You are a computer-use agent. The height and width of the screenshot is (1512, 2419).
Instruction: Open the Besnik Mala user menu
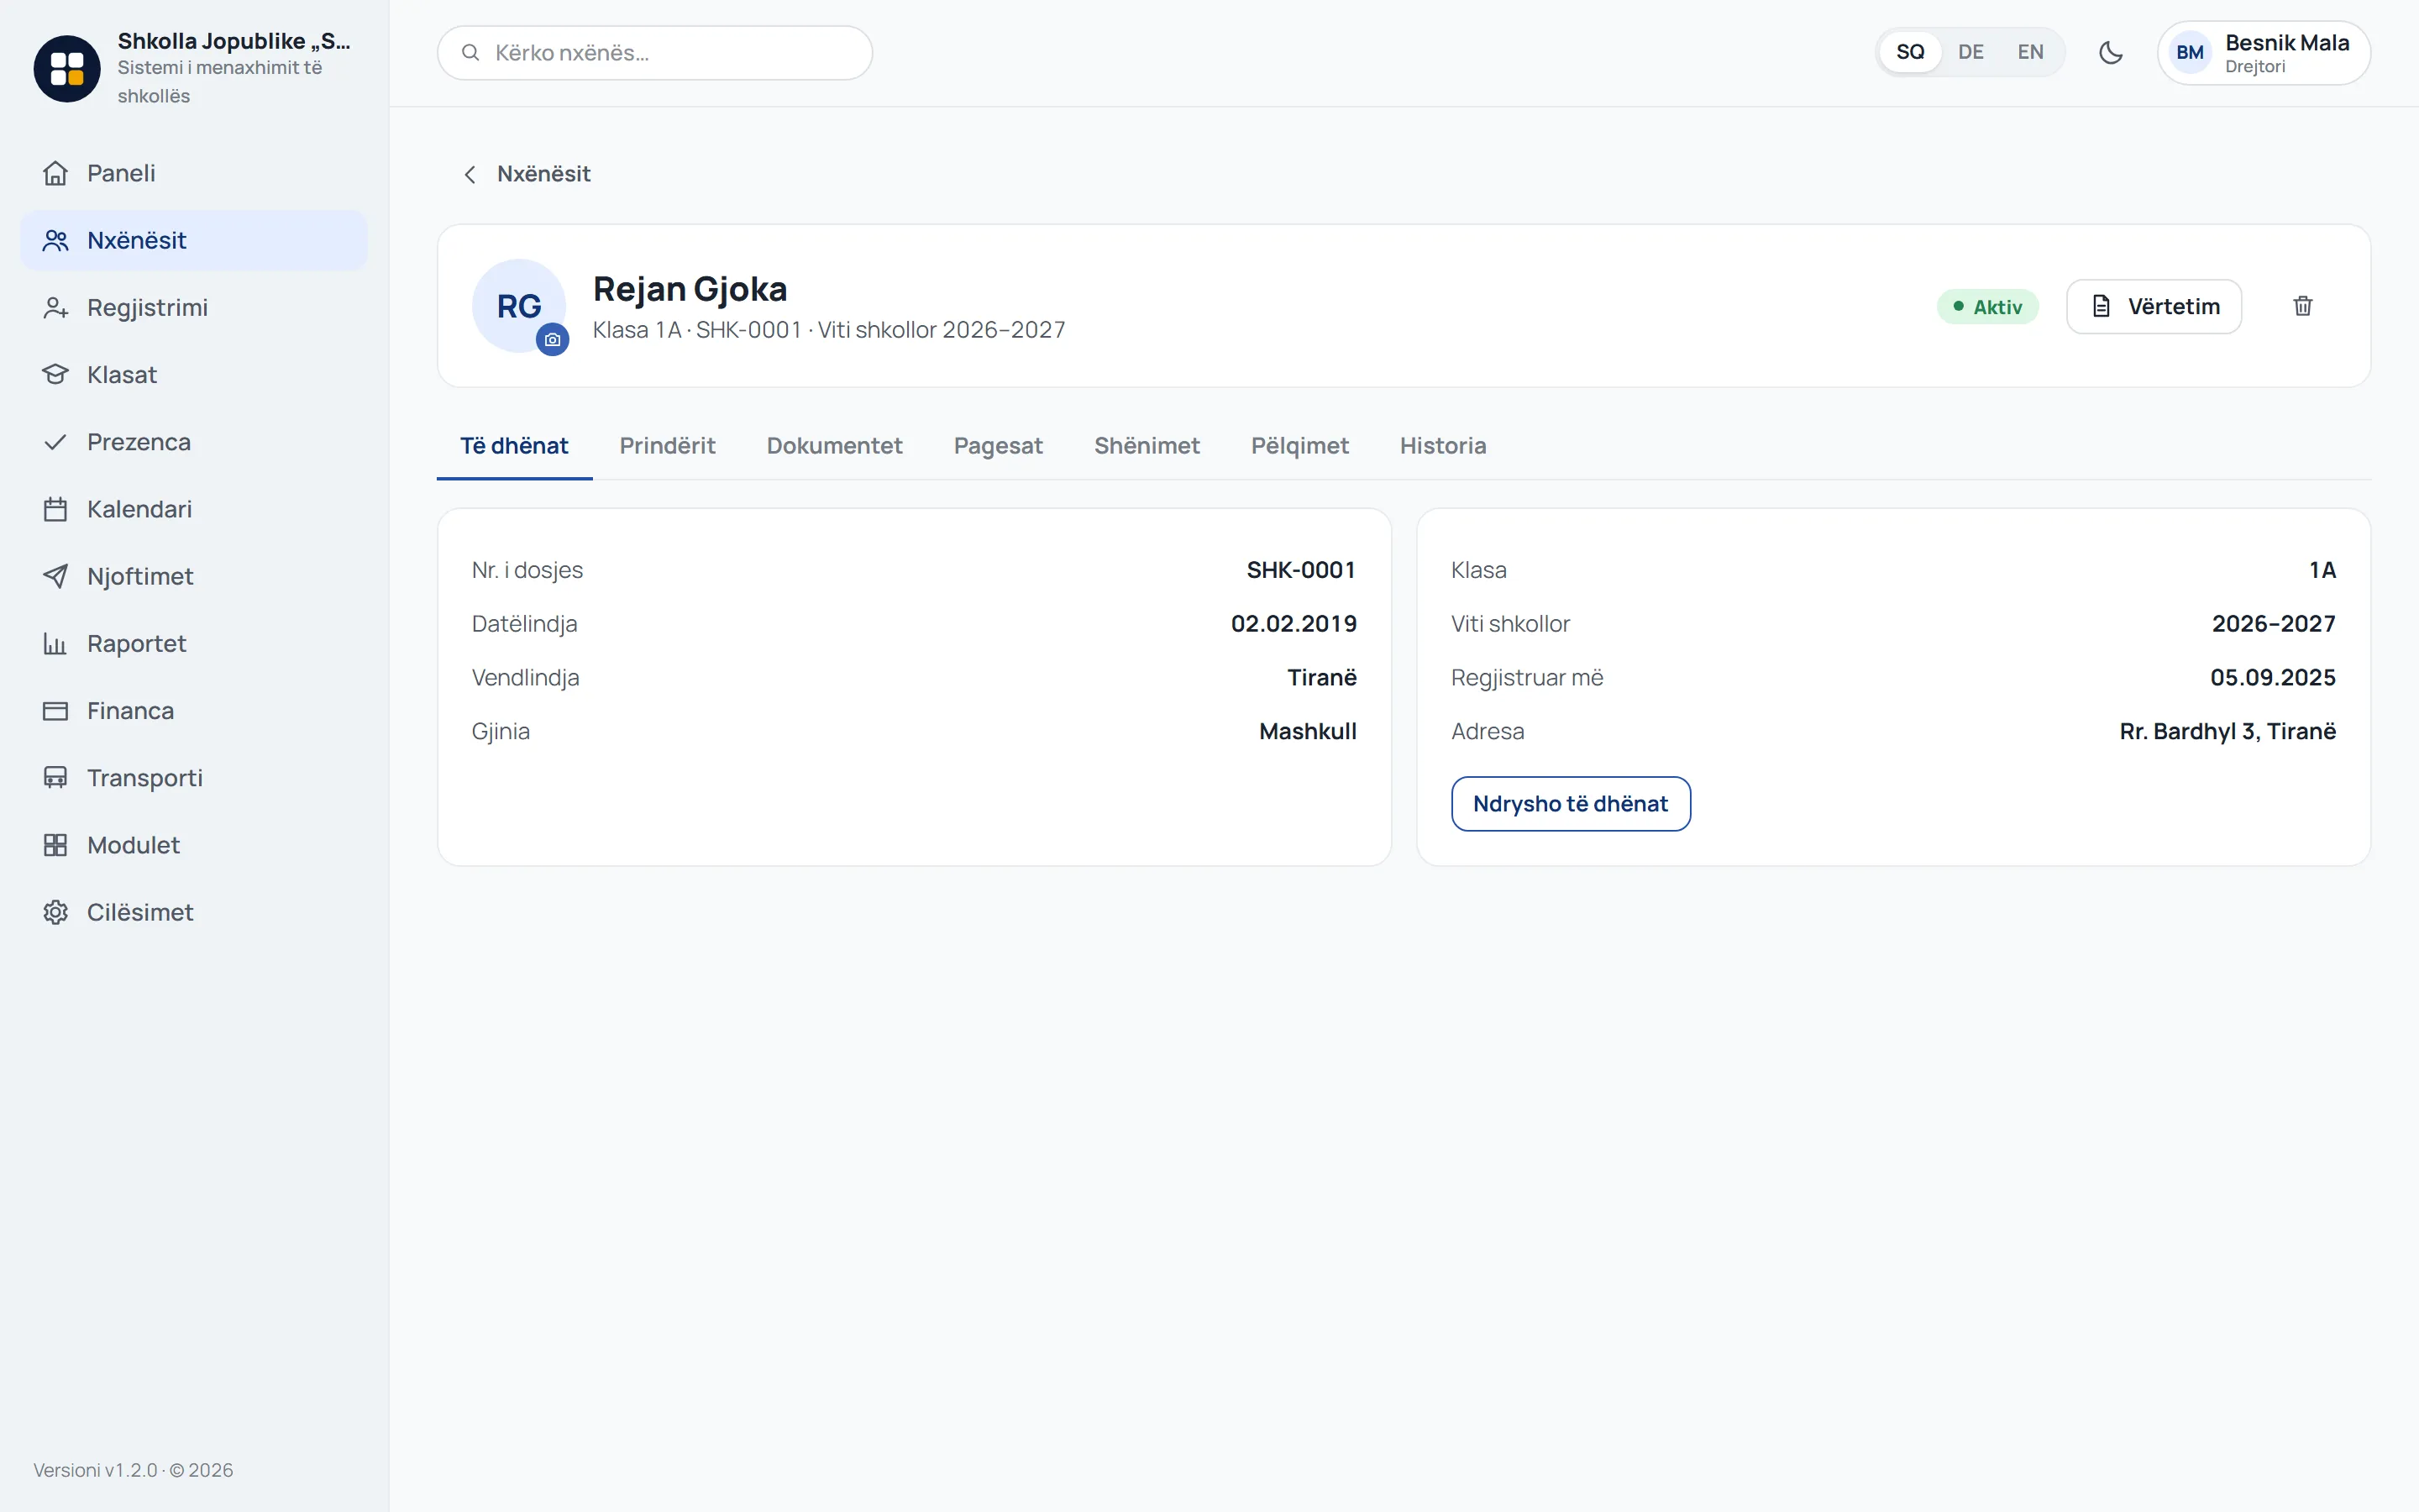pyautogui.click(x=2263, y=53)
